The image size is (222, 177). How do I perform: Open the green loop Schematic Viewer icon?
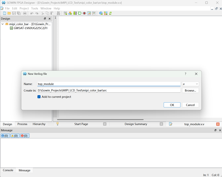coord(80,13)
